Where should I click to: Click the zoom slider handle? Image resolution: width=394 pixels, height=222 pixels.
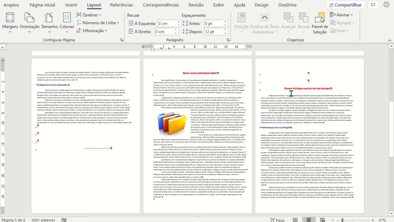342,220
